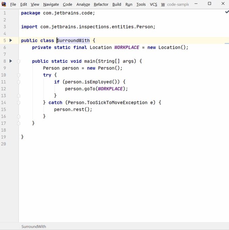Screen dimensions: 229x230
Task: Open the Refactor menu
Action: (x=101, y=4)
